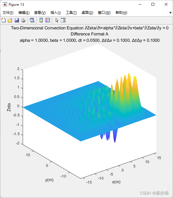Open the 桌面(D) menu
The height and width of the screenshot is (198, 173).
pyautogui.click(x=87, y=13)
